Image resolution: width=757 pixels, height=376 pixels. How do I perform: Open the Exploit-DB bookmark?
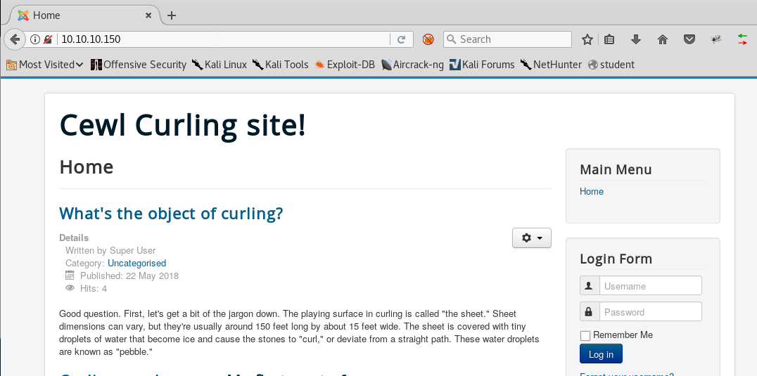345,65
